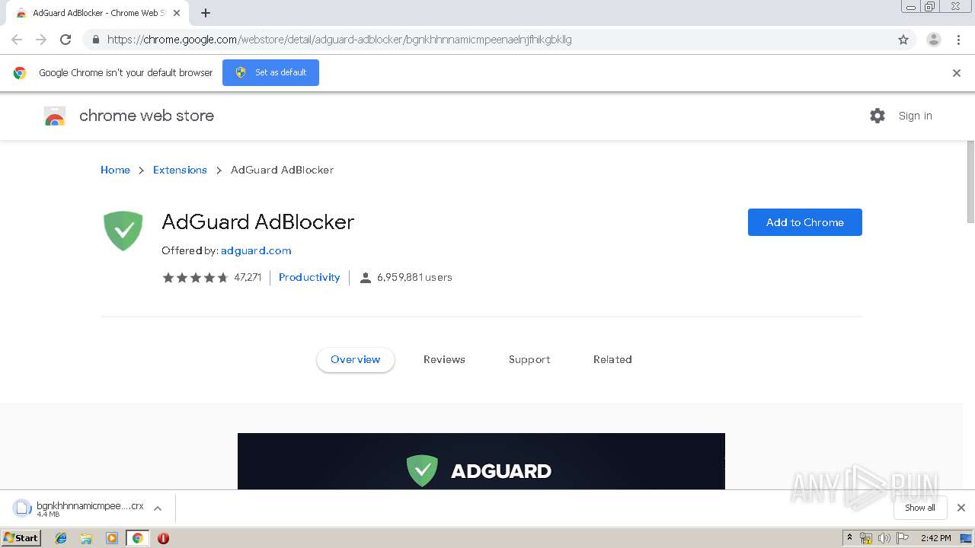This screenshot has width=975, height=548.
Task: Click the chrome web store logo
Action: [x=129, y=116]
